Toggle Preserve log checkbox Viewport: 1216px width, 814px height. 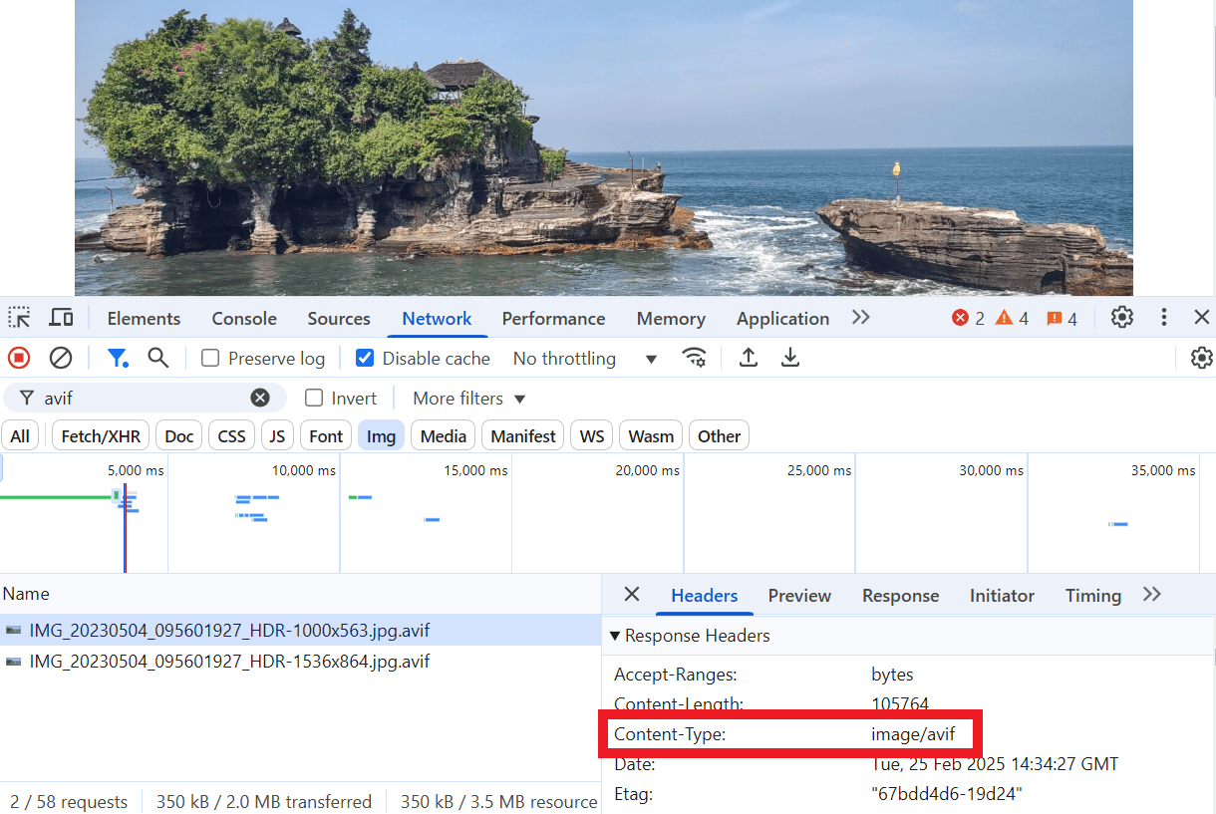[x=210, y=358]
